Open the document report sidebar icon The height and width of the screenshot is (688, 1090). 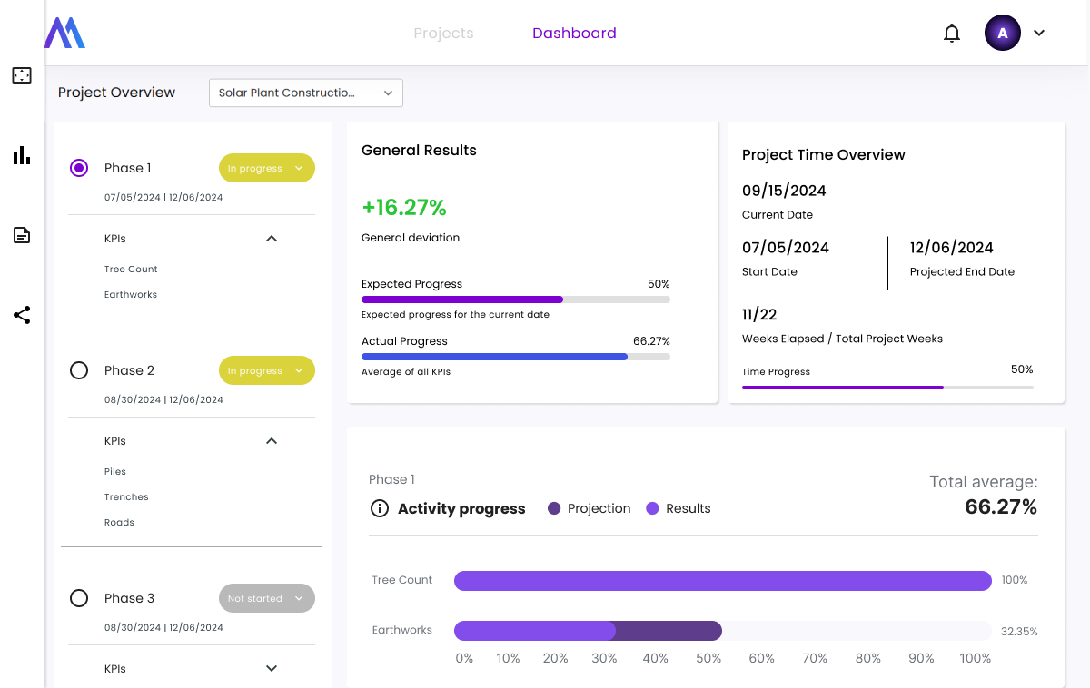22,235
